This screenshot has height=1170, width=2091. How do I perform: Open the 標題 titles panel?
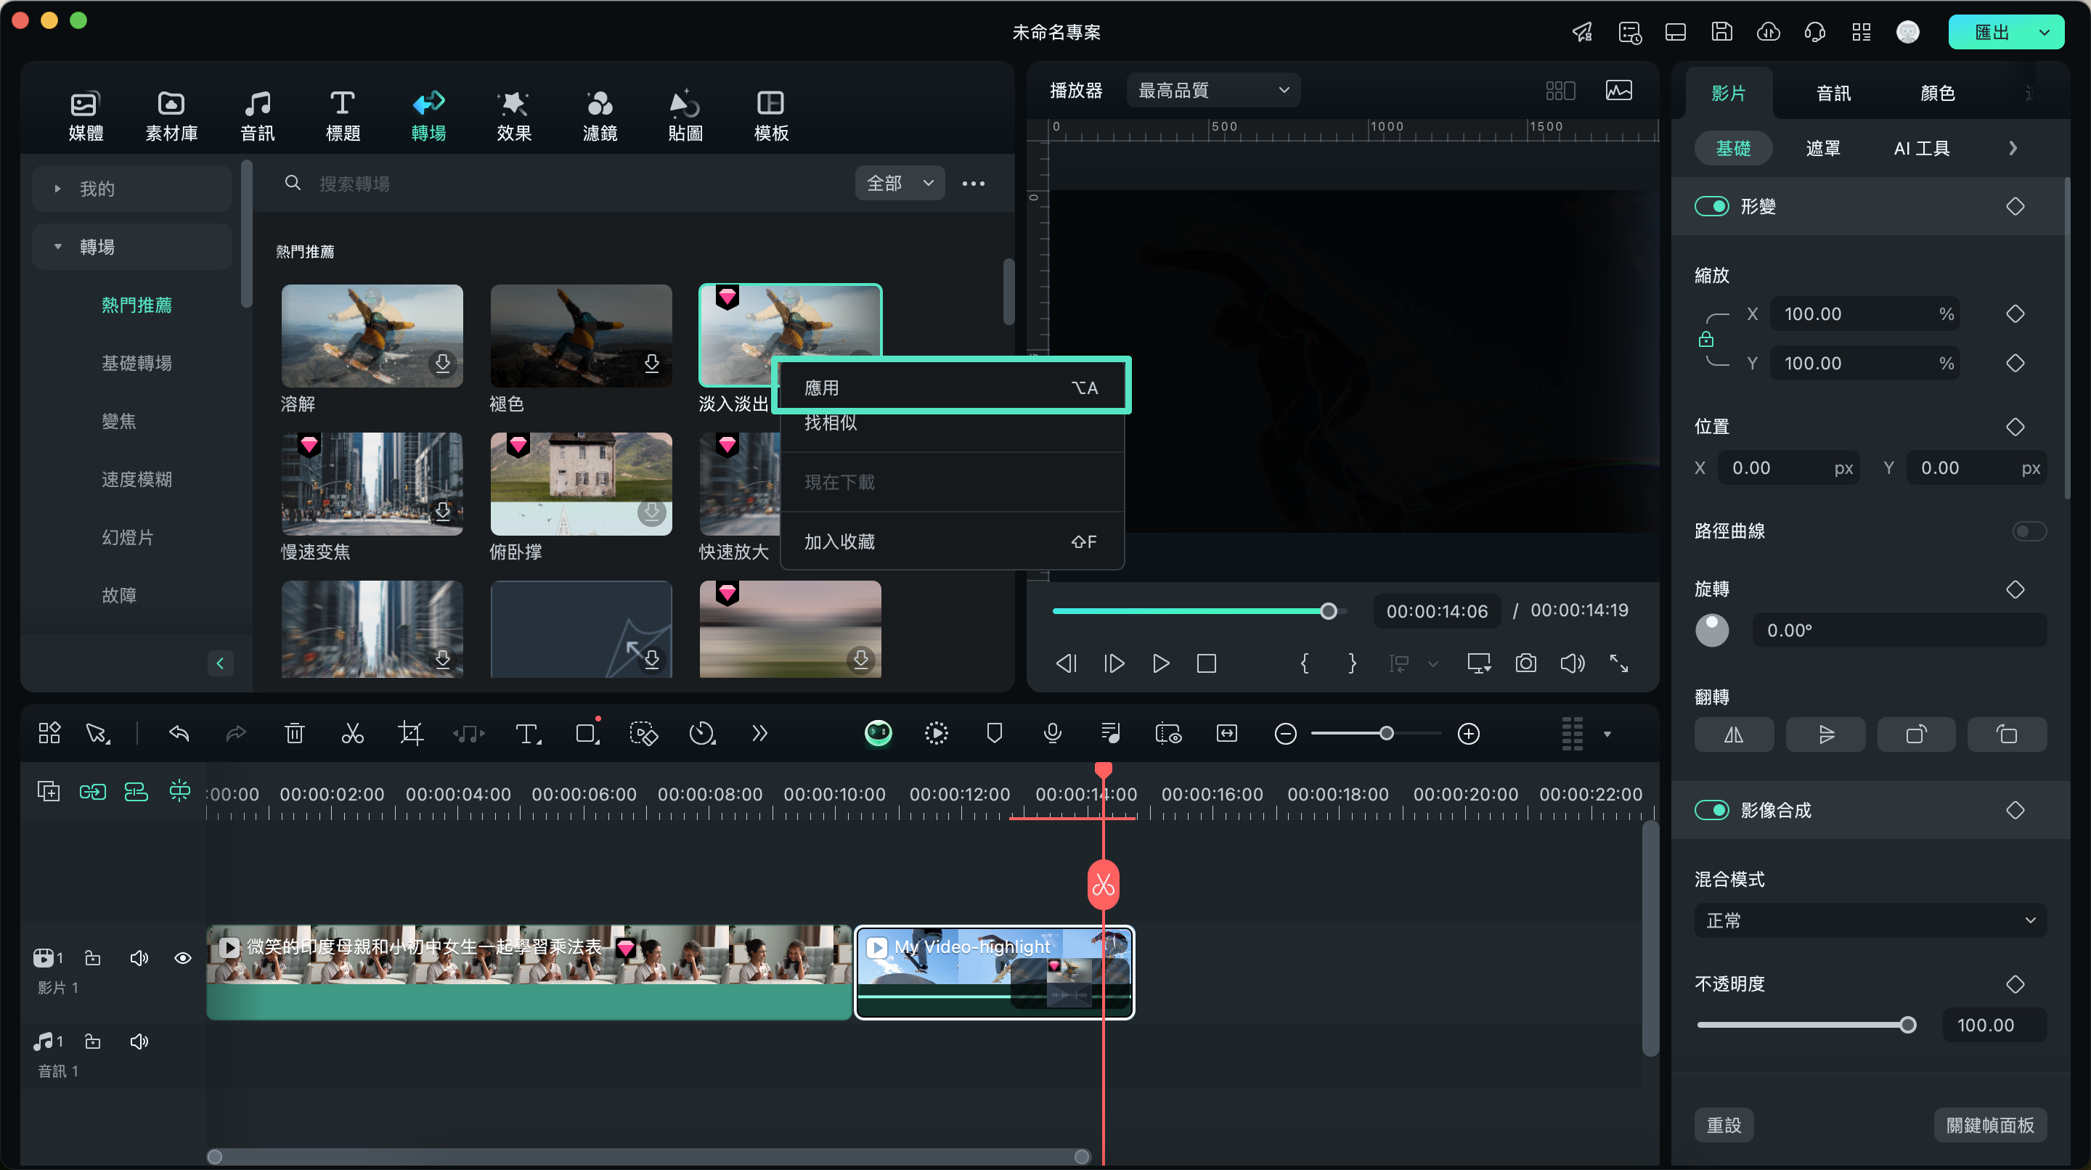click(343, 116)
